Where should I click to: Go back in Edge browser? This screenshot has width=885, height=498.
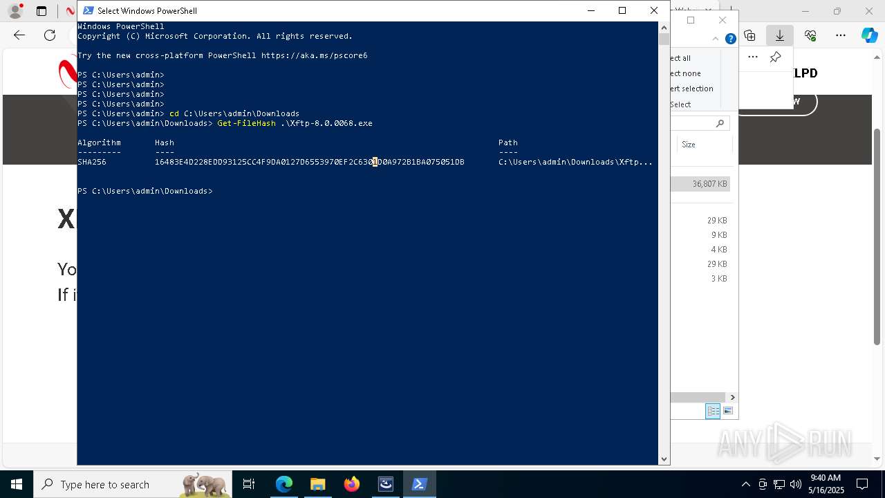[x=19, y=35]
